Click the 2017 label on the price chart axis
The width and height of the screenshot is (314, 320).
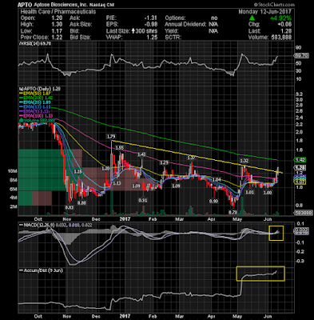click(x=125, y=219)
